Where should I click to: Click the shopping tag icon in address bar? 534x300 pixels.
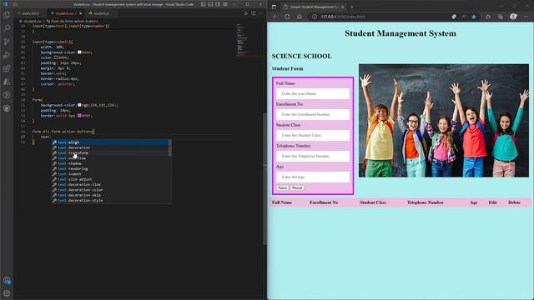(454, 17)
